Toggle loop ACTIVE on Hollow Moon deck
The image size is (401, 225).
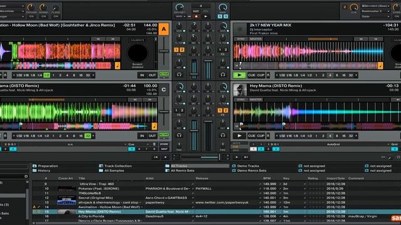tap(164, 74)
